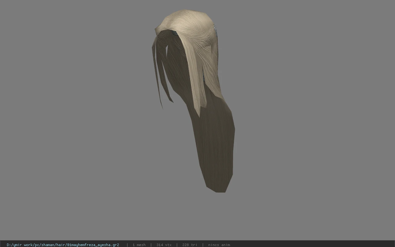The image size is (395, 247).
Task: Click the 228 tri triangle count
Action: tap(189, 245)
